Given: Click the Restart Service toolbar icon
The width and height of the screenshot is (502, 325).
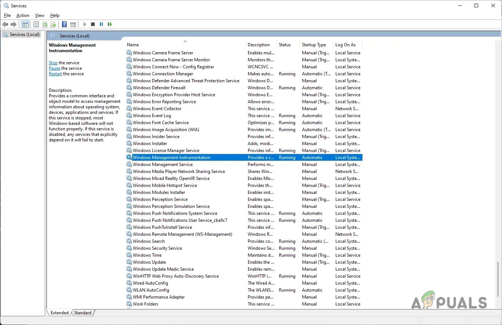Looking at the screenshot, I should [110, 24].
